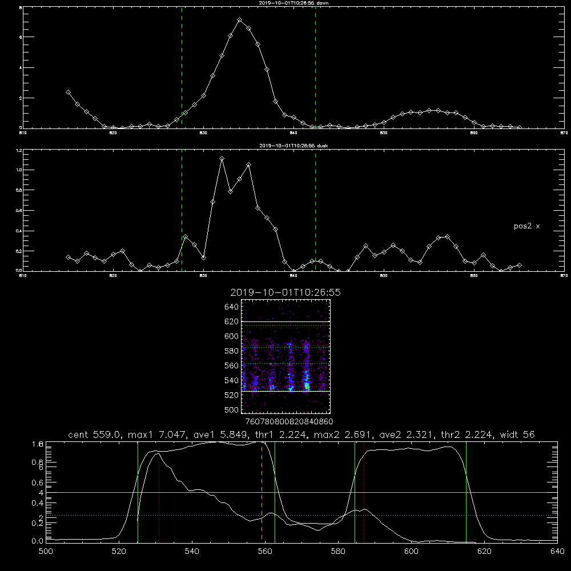This screenshot has width=571, height=571.
Task: Click the green vertical line near 615
Action: point(466,492)
